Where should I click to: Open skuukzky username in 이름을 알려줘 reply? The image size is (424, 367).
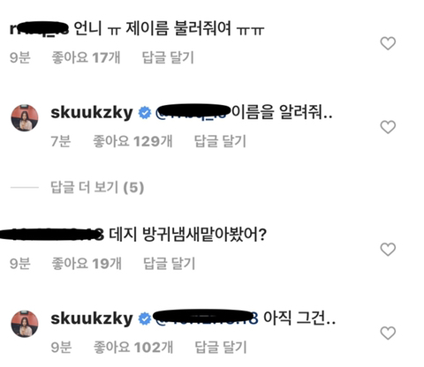92,113
